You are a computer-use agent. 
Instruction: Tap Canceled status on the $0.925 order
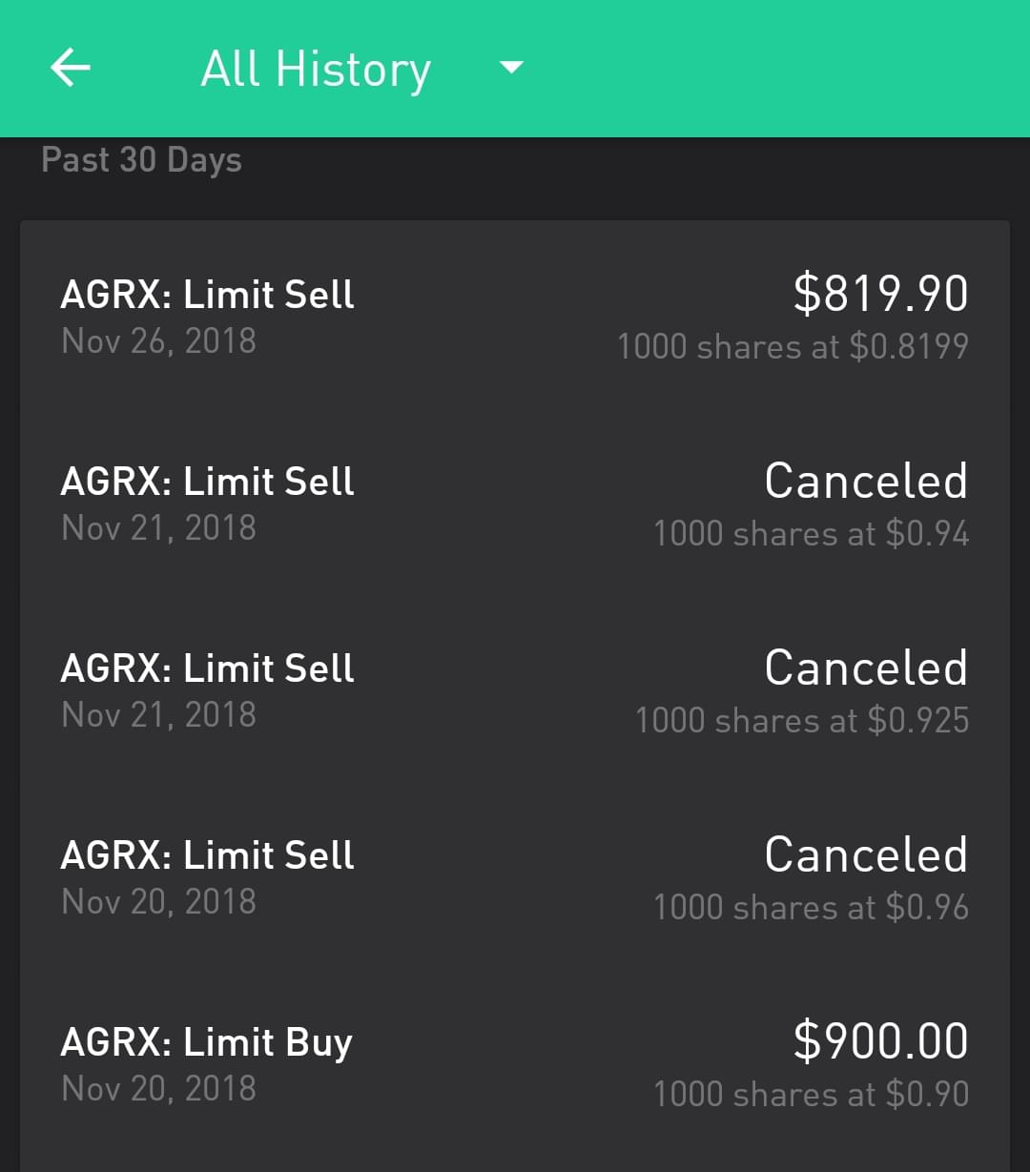(x=866, y=668)
